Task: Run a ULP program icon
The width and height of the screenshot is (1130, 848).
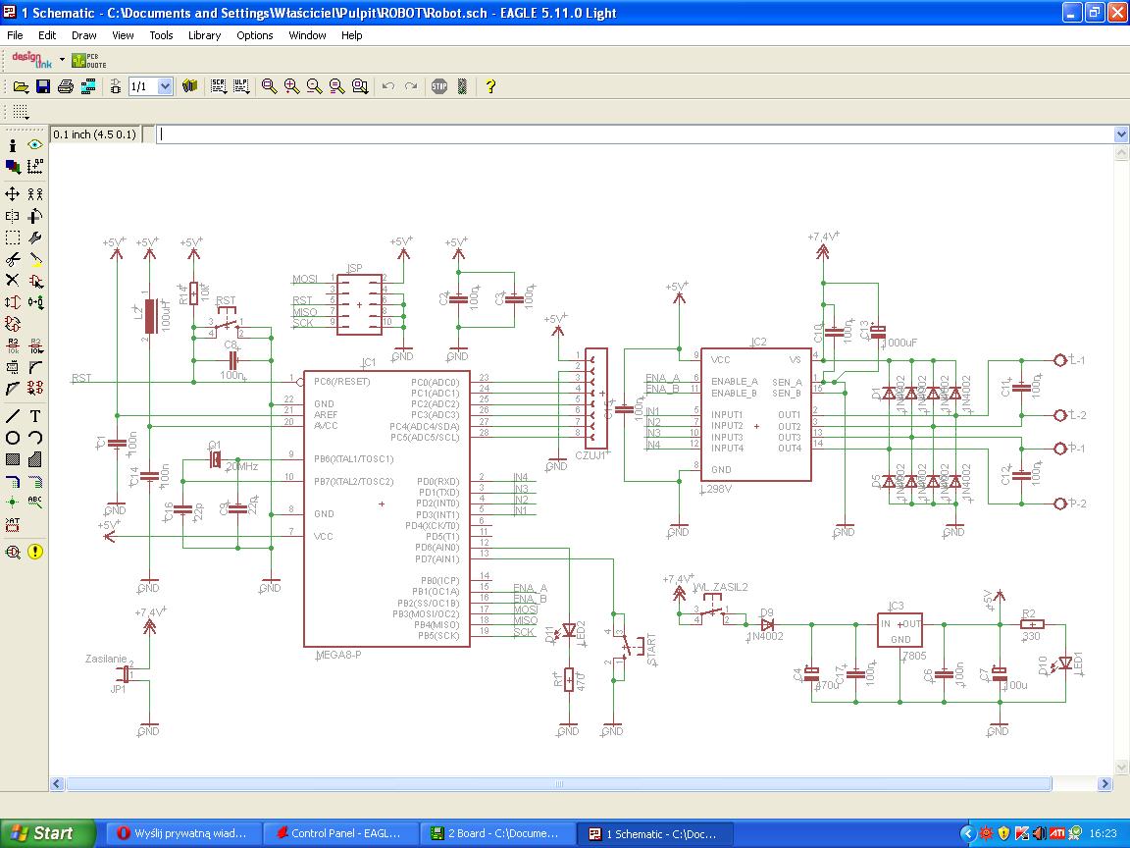Action: tap(240, 86)
